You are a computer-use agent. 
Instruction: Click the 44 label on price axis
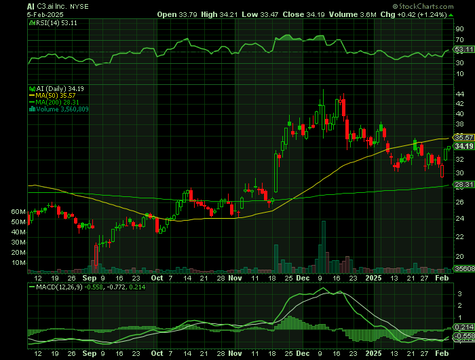point(459,94)
